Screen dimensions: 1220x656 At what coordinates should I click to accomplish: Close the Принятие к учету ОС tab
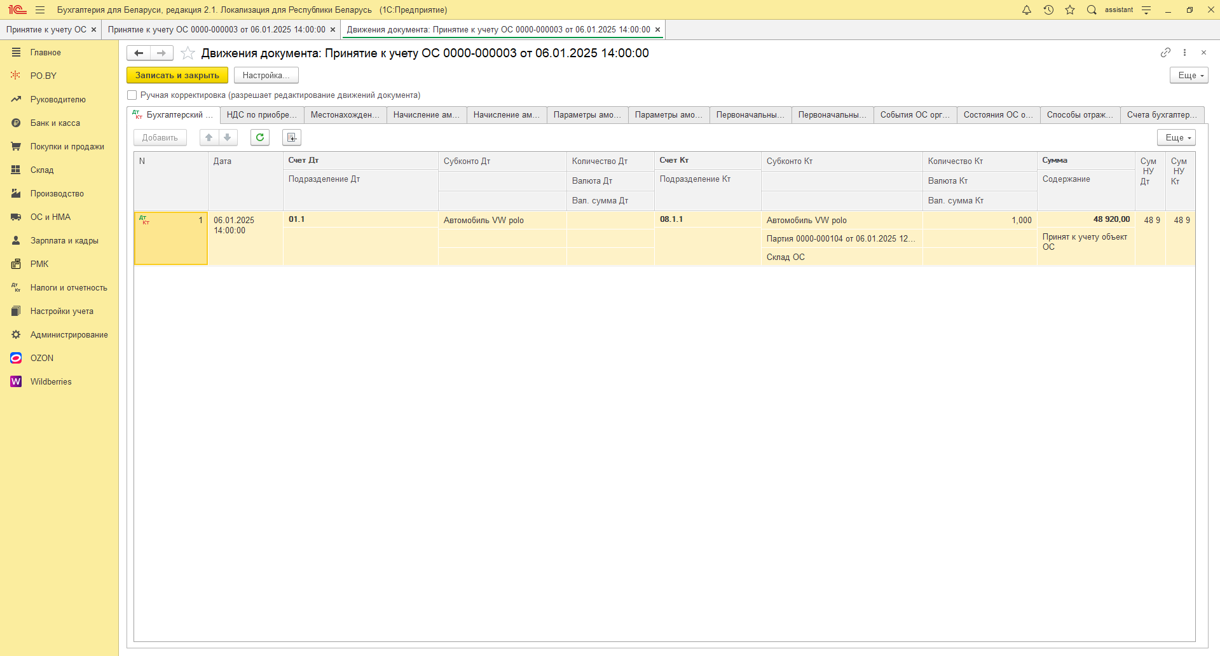pyautogui.click(x=93, y=30)
